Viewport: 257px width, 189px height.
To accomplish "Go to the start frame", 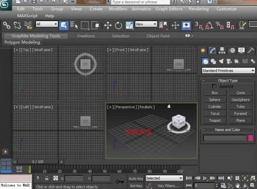I will (189, 178).
